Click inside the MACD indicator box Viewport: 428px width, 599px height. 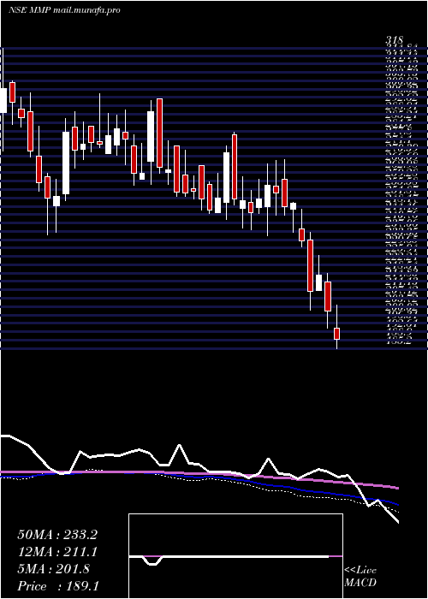[235, 556]
